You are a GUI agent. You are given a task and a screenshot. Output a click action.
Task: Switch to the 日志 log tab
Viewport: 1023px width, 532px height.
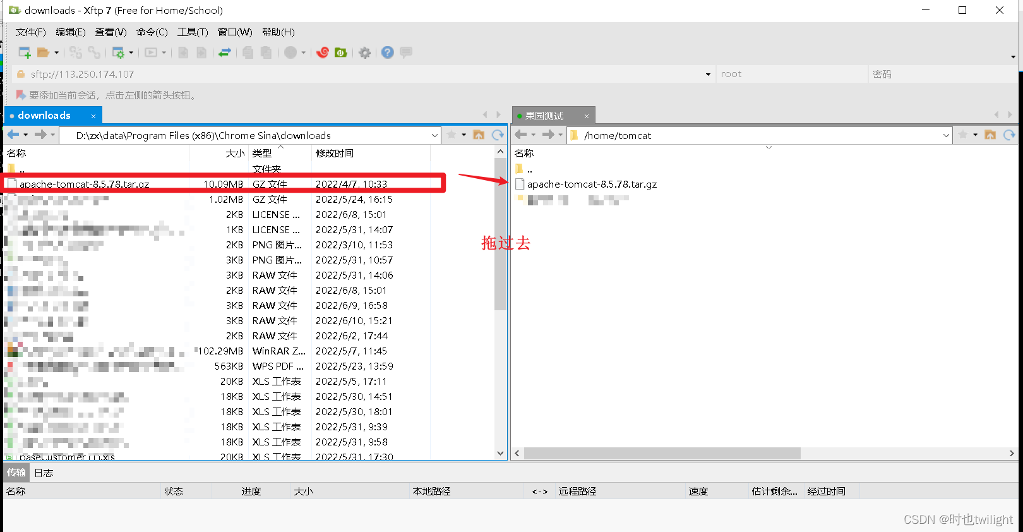coord(44,473)
